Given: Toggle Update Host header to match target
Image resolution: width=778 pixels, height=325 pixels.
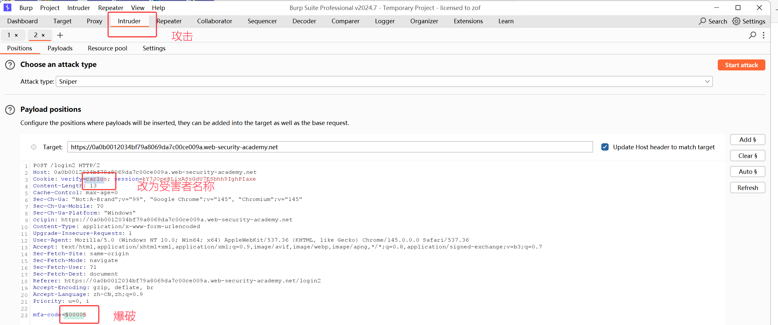Looking at the screenshot, I should pos(605,147).
